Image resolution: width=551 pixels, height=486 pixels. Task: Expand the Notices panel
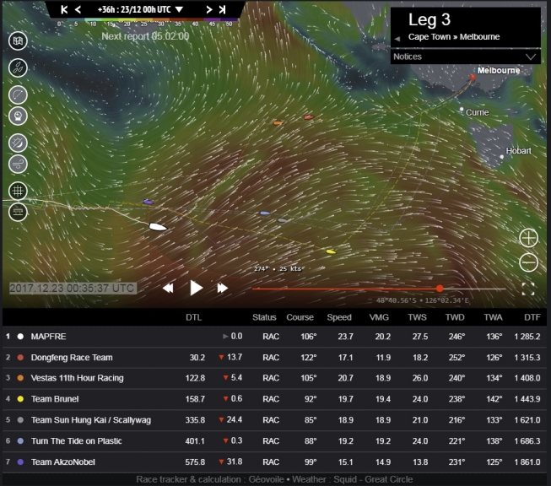[x=466, y=57]
